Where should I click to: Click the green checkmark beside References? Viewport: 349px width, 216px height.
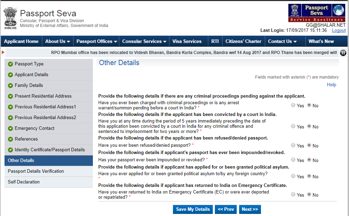tap(10, 139)
